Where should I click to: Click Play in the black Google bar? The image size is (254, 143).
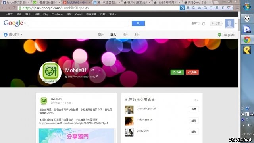(x=46, y=14)
